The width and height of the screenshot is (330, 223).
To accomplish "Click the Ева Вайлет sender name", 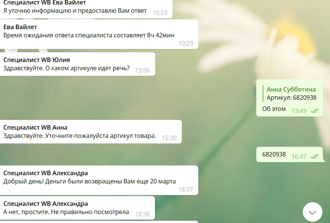I will click(x=20, y=27).
